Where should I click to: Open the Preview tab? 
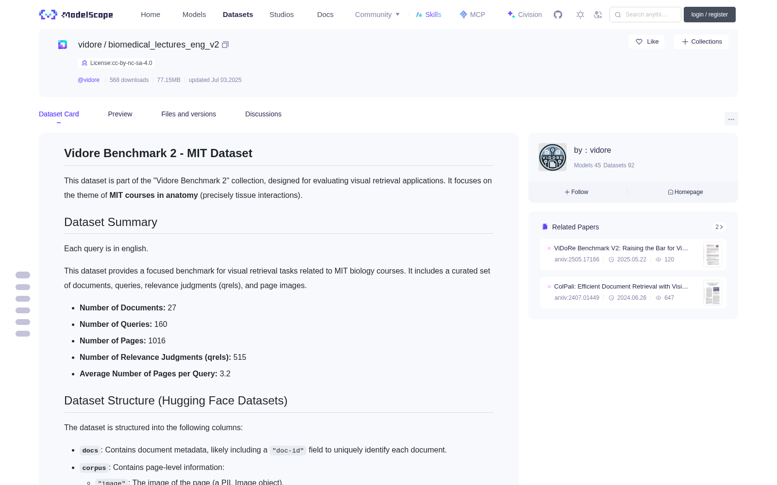(x=120, y=114)
